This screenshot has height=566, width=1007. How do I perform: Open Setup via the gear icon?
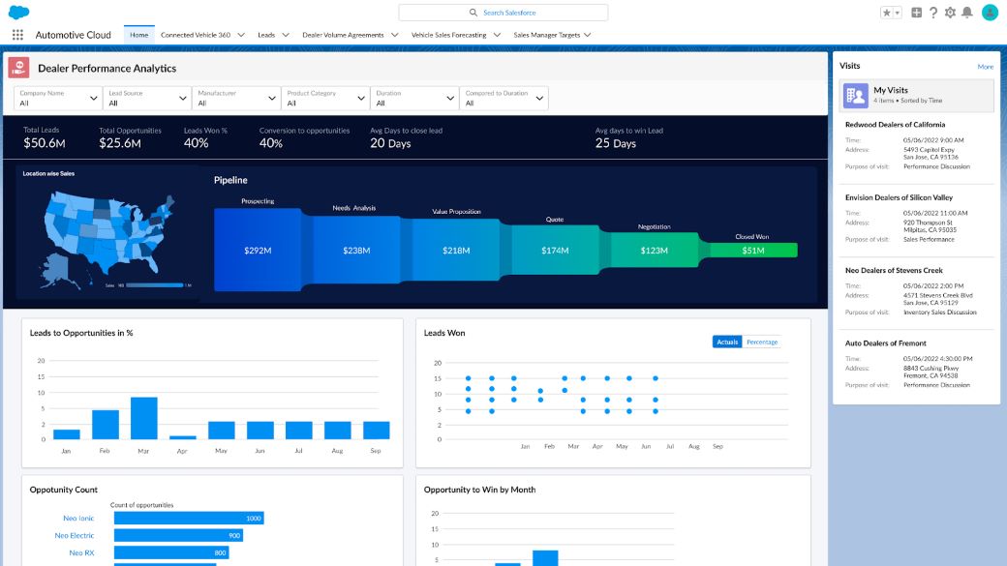tap(950, 12)
